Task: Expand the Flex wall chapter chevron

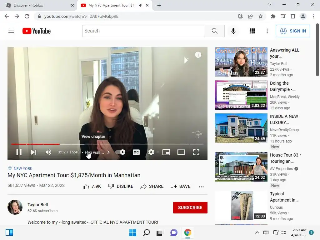Action: click(108, 152)
